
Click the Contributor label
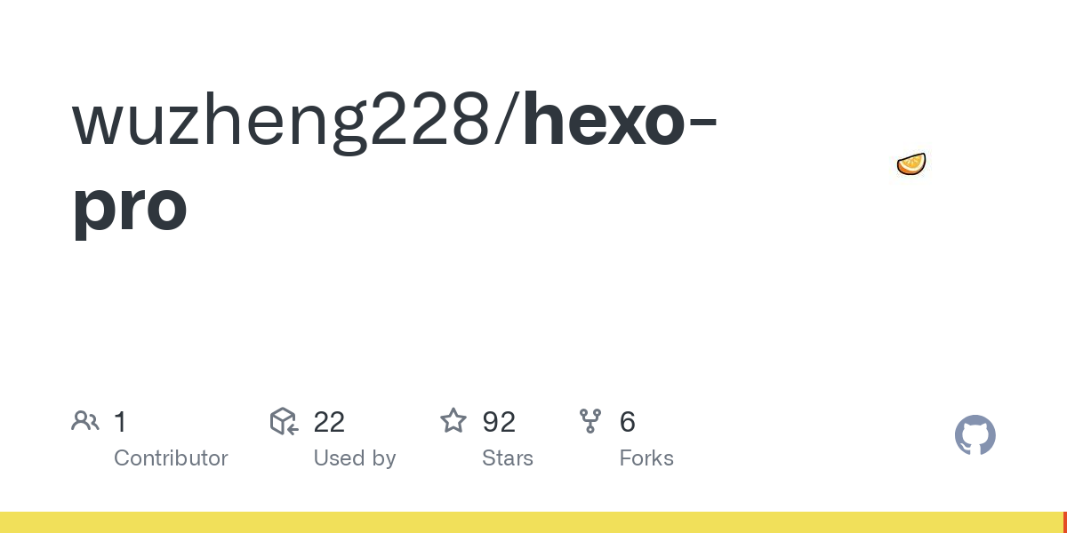point(171,458)
